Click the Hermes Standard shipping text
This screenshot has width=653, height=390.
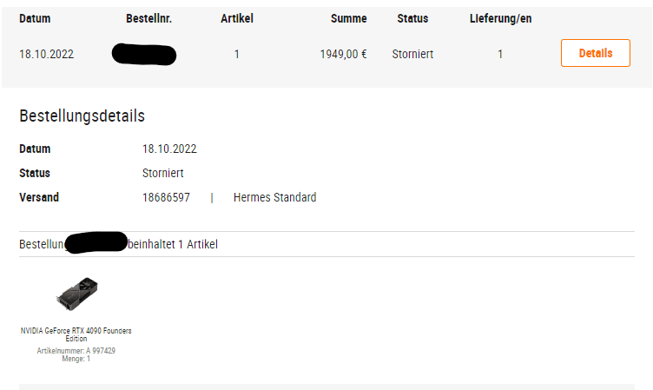pos(275,197)
